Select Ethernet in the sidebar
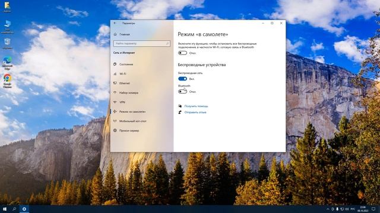The height and width of the screenshot is (213, 380). pyautogui.click(x=122, y=83)
